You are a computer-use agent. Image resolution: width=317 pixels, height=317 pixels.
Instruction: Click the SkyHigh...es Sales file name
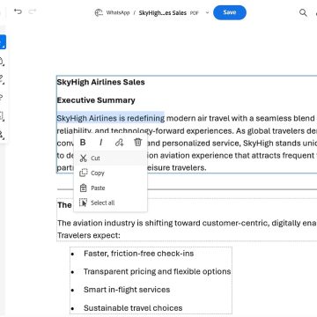pos(163,13)
